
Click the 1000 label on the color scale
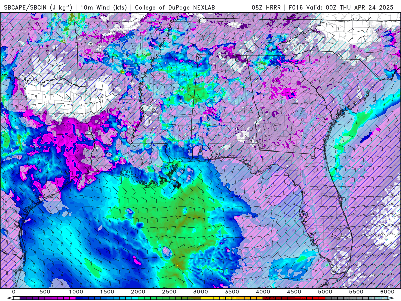[76, 292]
